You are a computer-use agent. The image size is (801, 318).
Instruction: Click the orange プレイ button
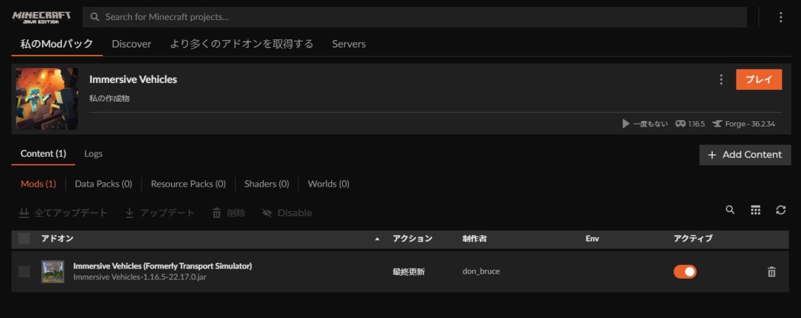click(759, 79)
